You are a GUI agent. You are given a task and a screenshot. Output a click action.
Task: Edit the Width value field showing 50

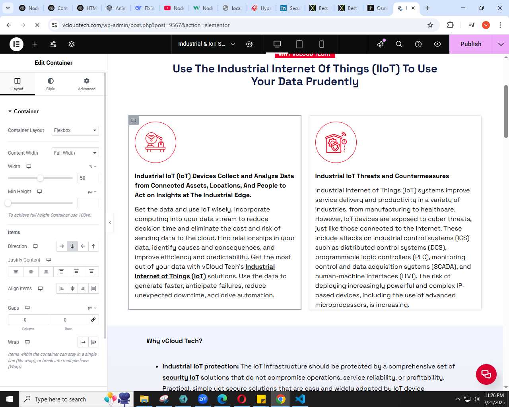88,178
